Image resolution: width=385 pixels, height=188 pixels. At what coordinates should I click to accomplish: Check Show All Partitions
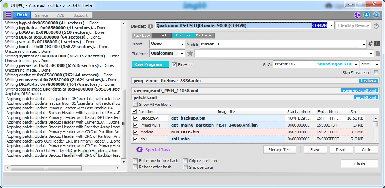point(135,104)
